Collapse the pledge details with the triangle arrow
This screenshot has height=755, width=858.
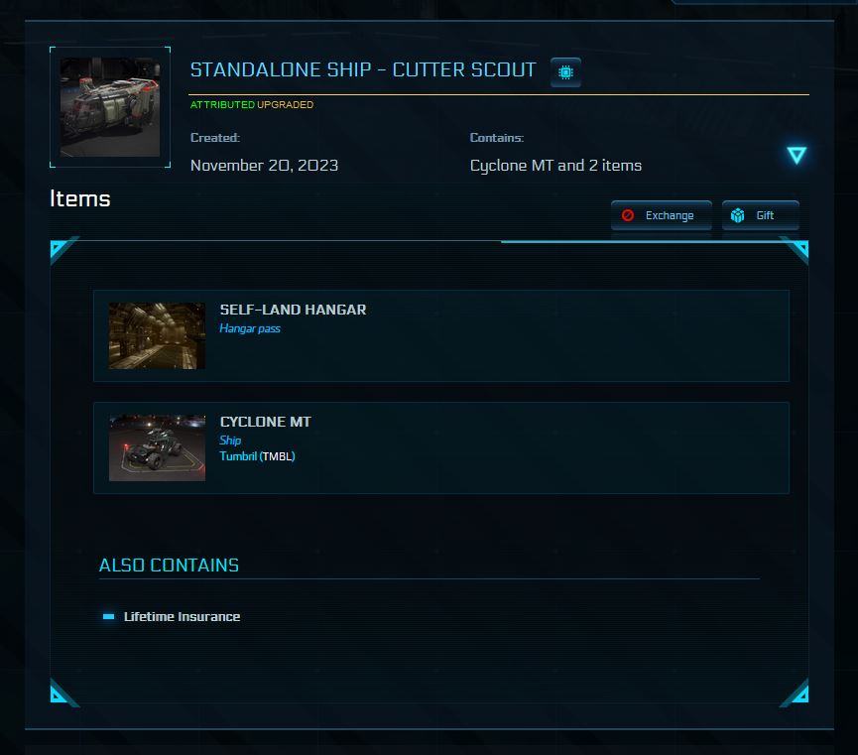coord(797,155)
